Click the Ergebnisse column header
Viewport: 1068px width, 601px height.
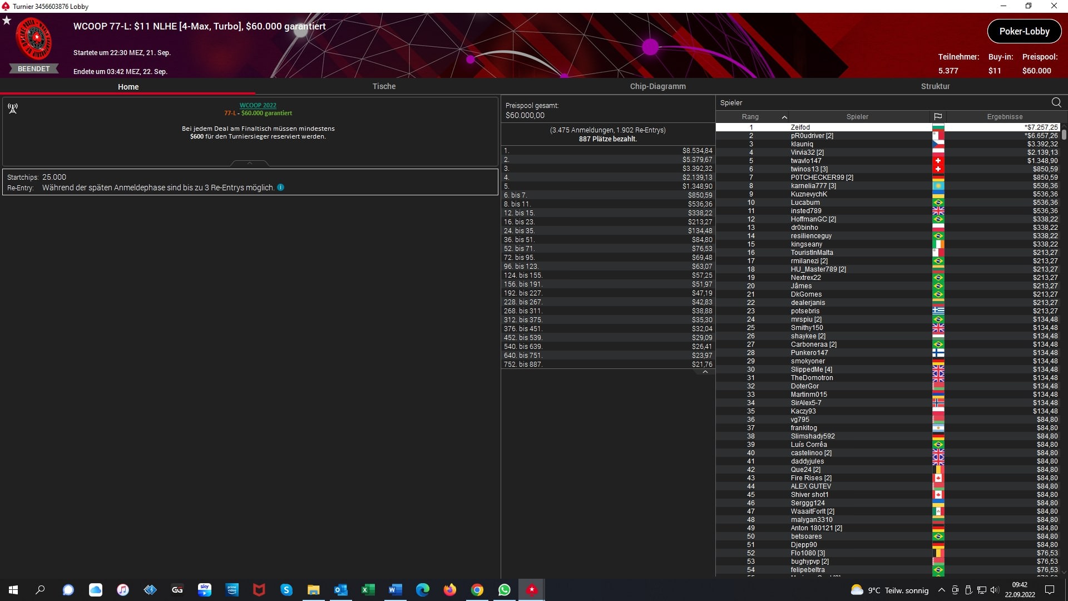pyautogui.click(x=1005, y=117)
